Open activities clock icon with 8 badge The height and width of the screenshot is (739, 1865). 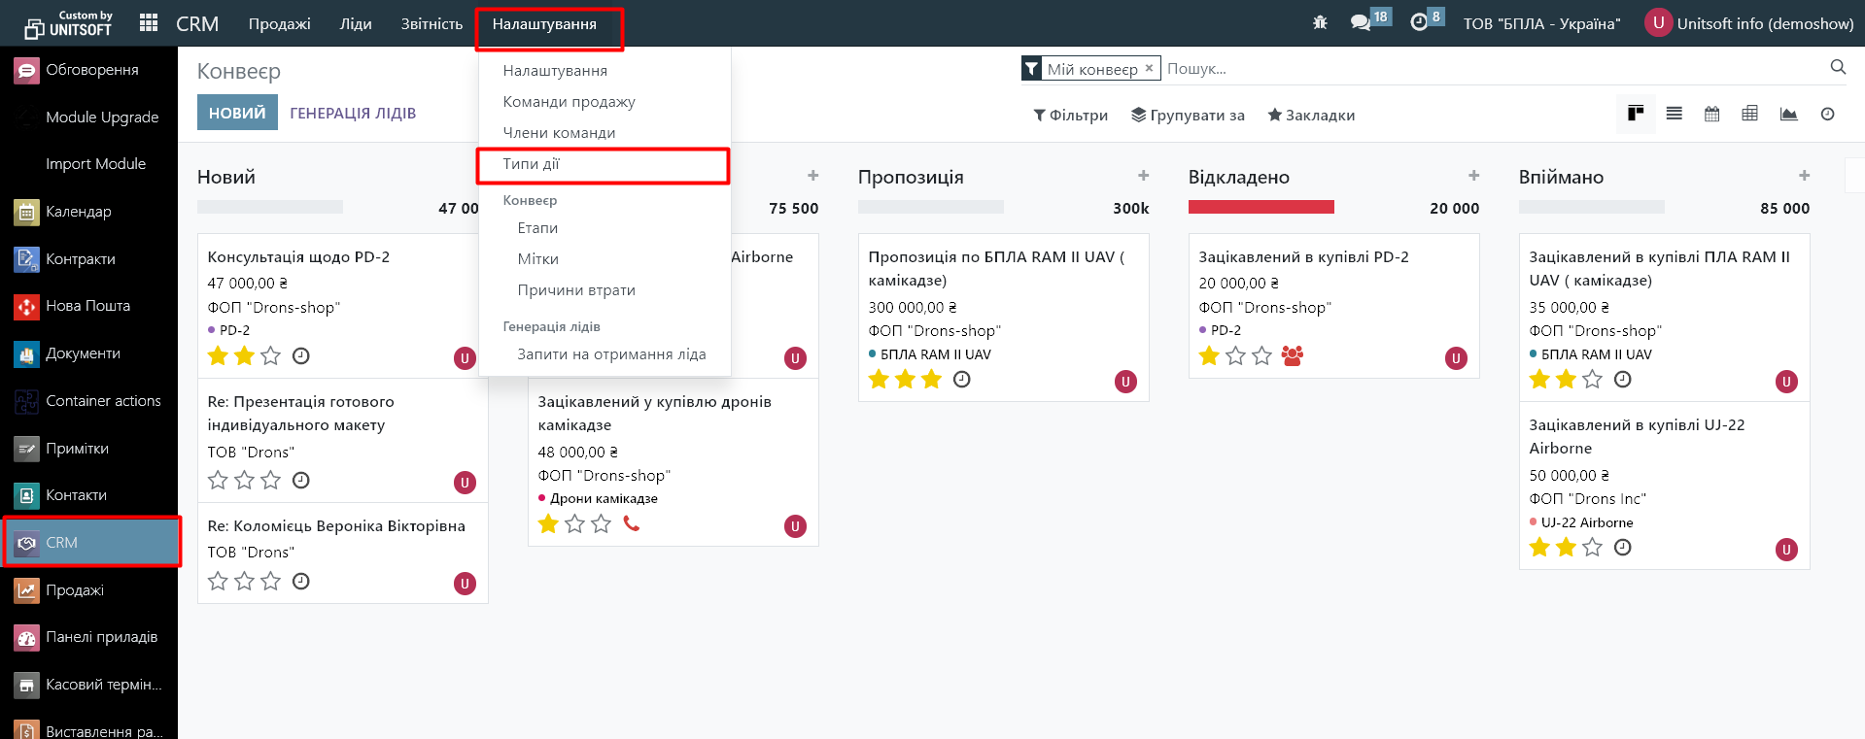[1419, 22]
